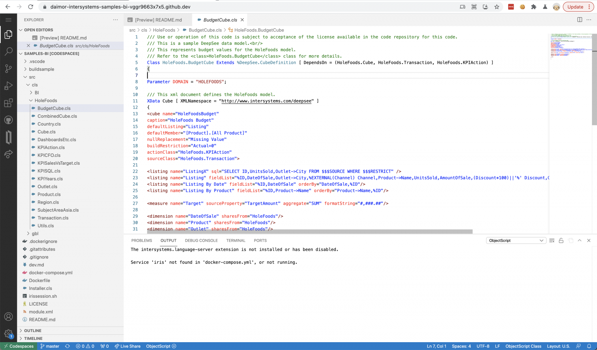Viewport: 597px width, 350px height.
Task: Open the Accounts icon in activity bar
Action: 8,317
